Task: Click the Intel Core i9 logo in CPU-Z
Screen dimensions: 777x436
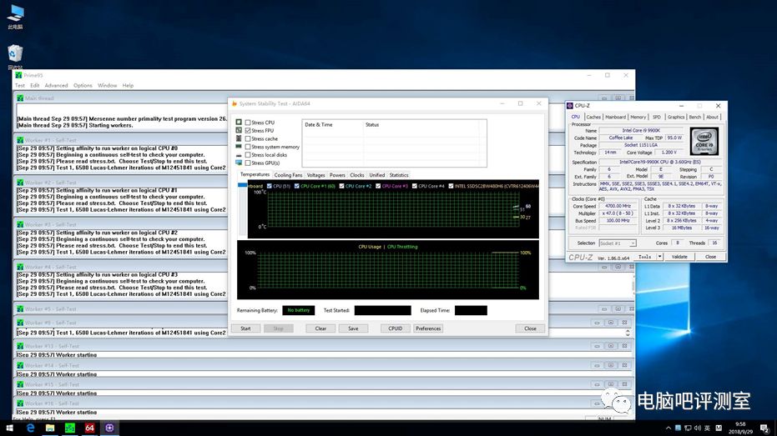Action: pyautogui.click(x=704, y=142)
